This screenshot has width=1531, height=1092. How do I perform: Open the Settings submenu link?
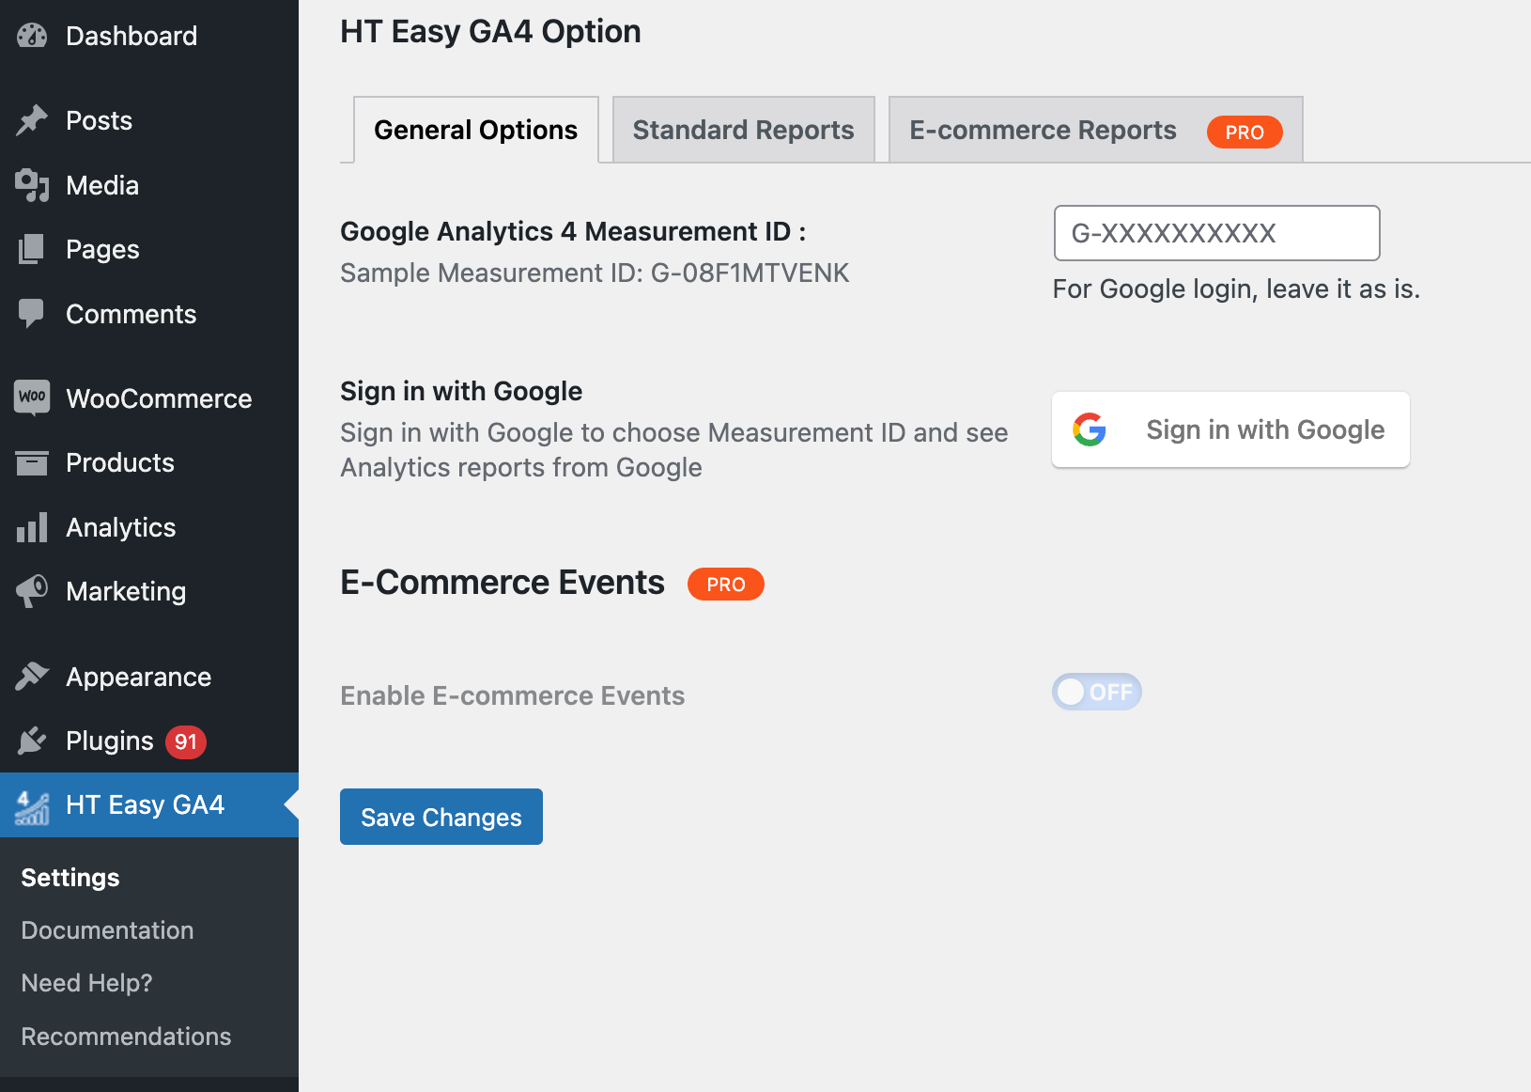click(x=70, y=878)
